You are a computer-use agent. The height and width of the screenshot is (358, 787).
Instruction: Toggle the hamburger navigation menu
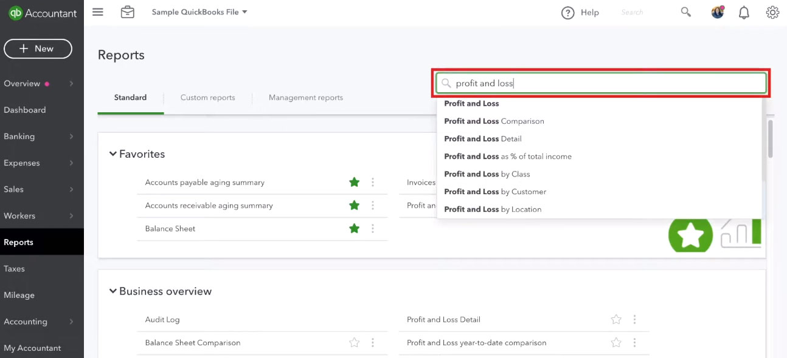click(x=97, y=12)
